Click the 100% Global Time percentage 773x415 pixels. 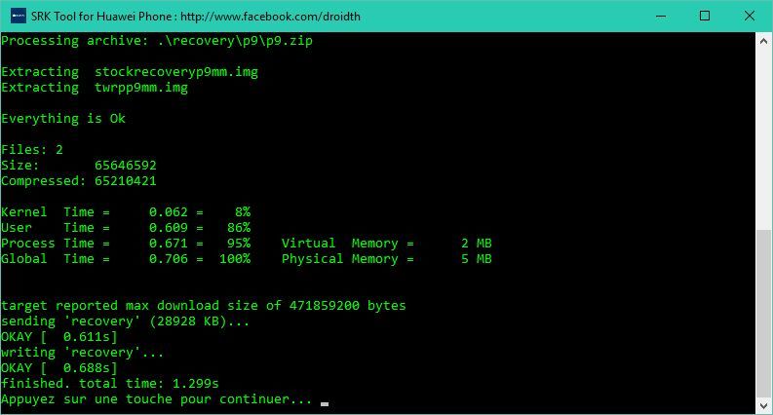235,259
